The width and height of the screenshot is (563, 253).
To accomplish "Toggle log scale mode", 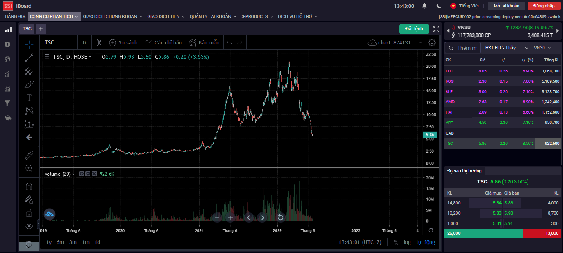I will [407, 242].
